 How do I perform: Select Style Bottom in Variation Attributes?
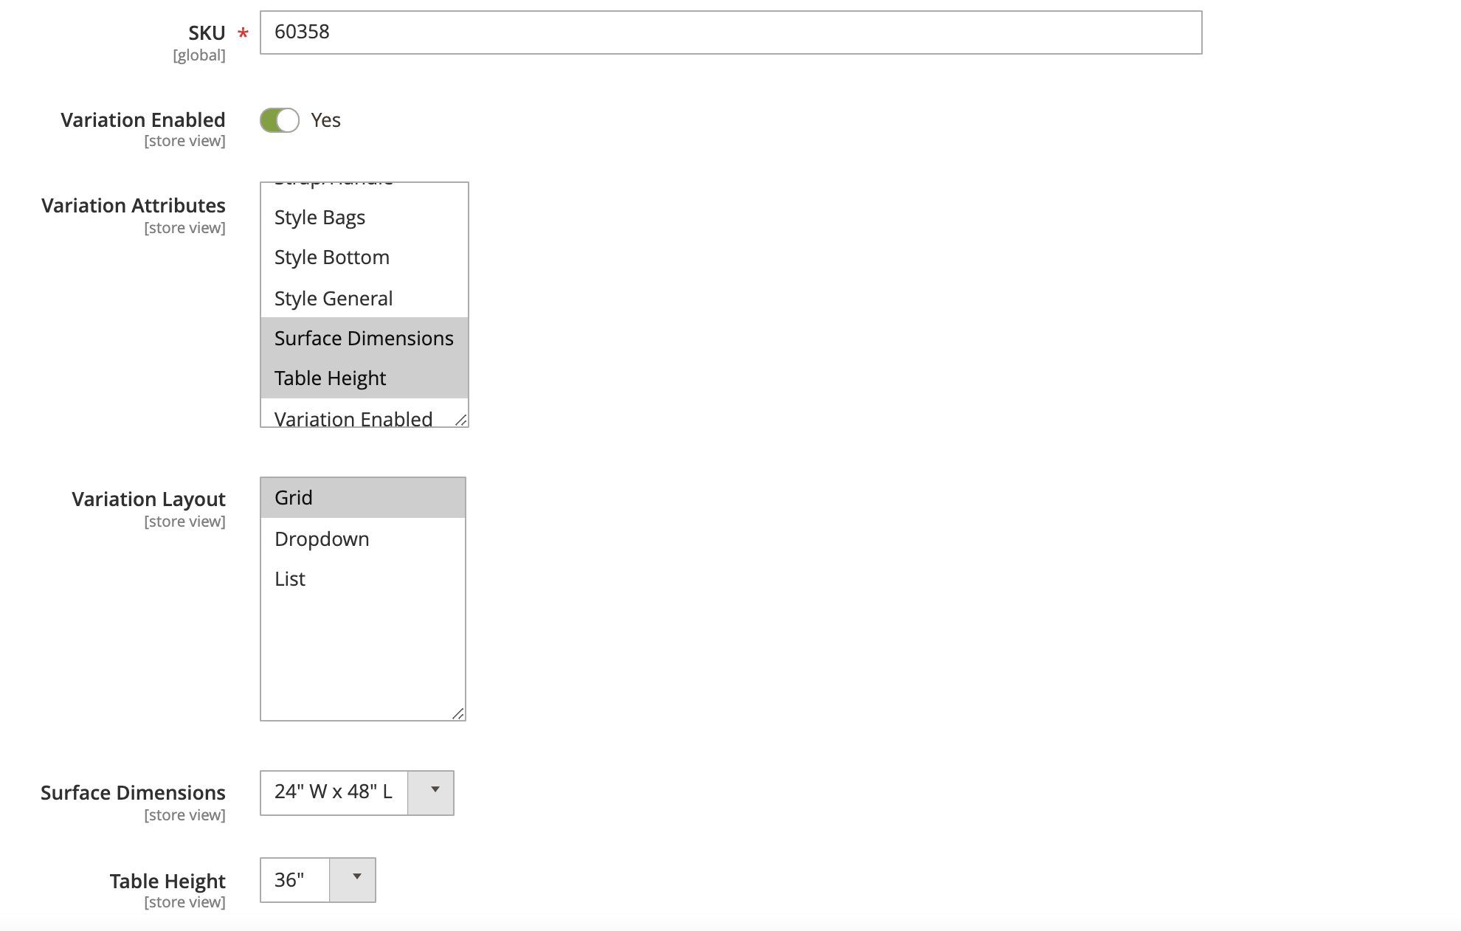(331, 257)
